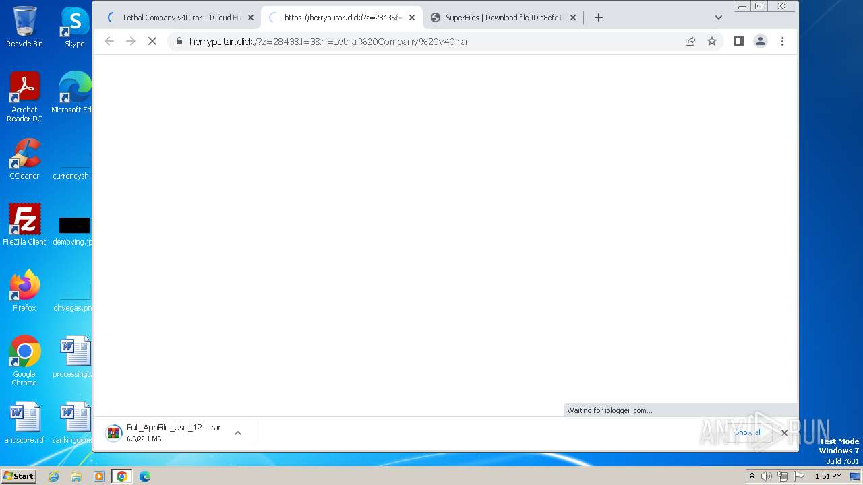Open Windows Media Player from taskbar
This screenshot has height=485, width=863.
pos(98,476)
